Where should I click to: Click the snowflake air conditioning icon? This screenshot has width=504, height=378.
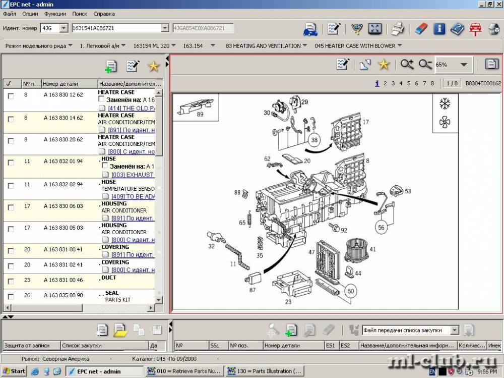pos(445,104)
